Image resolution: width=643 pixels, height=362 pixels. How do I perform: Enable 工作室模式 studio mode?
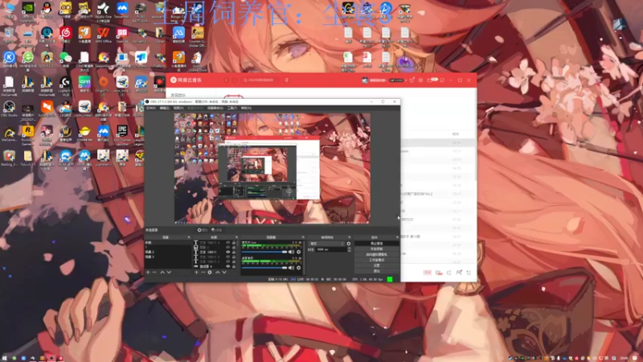point(377,260)
